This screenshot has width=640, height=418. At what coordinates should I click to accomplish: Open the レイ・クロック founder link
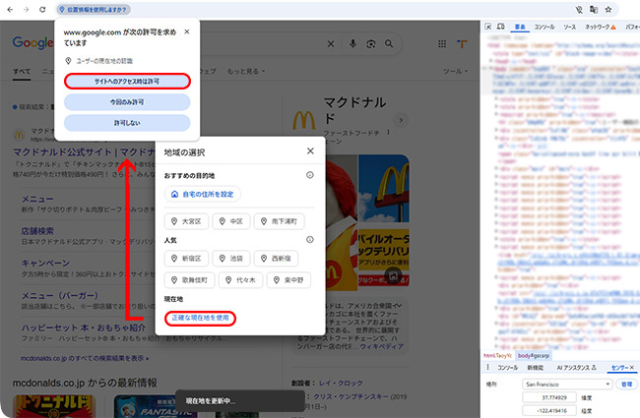click(341, 383)
